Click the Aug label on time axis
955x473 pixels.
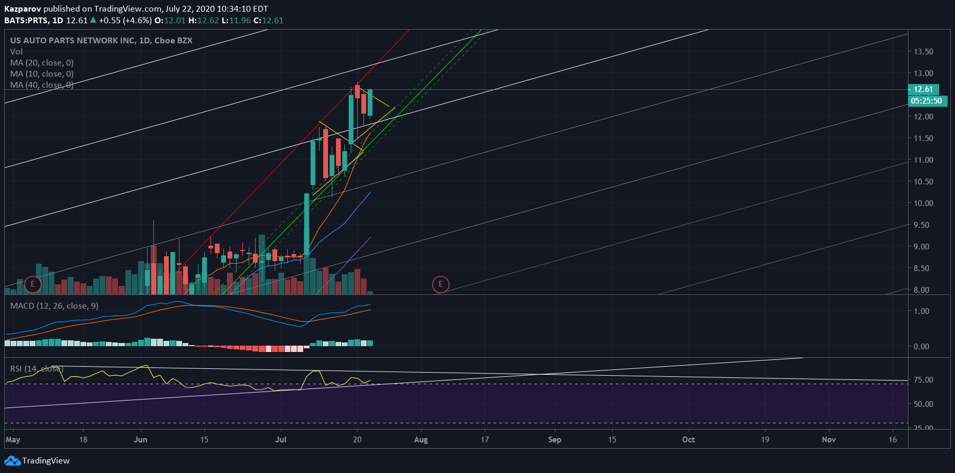click(421, 440)
